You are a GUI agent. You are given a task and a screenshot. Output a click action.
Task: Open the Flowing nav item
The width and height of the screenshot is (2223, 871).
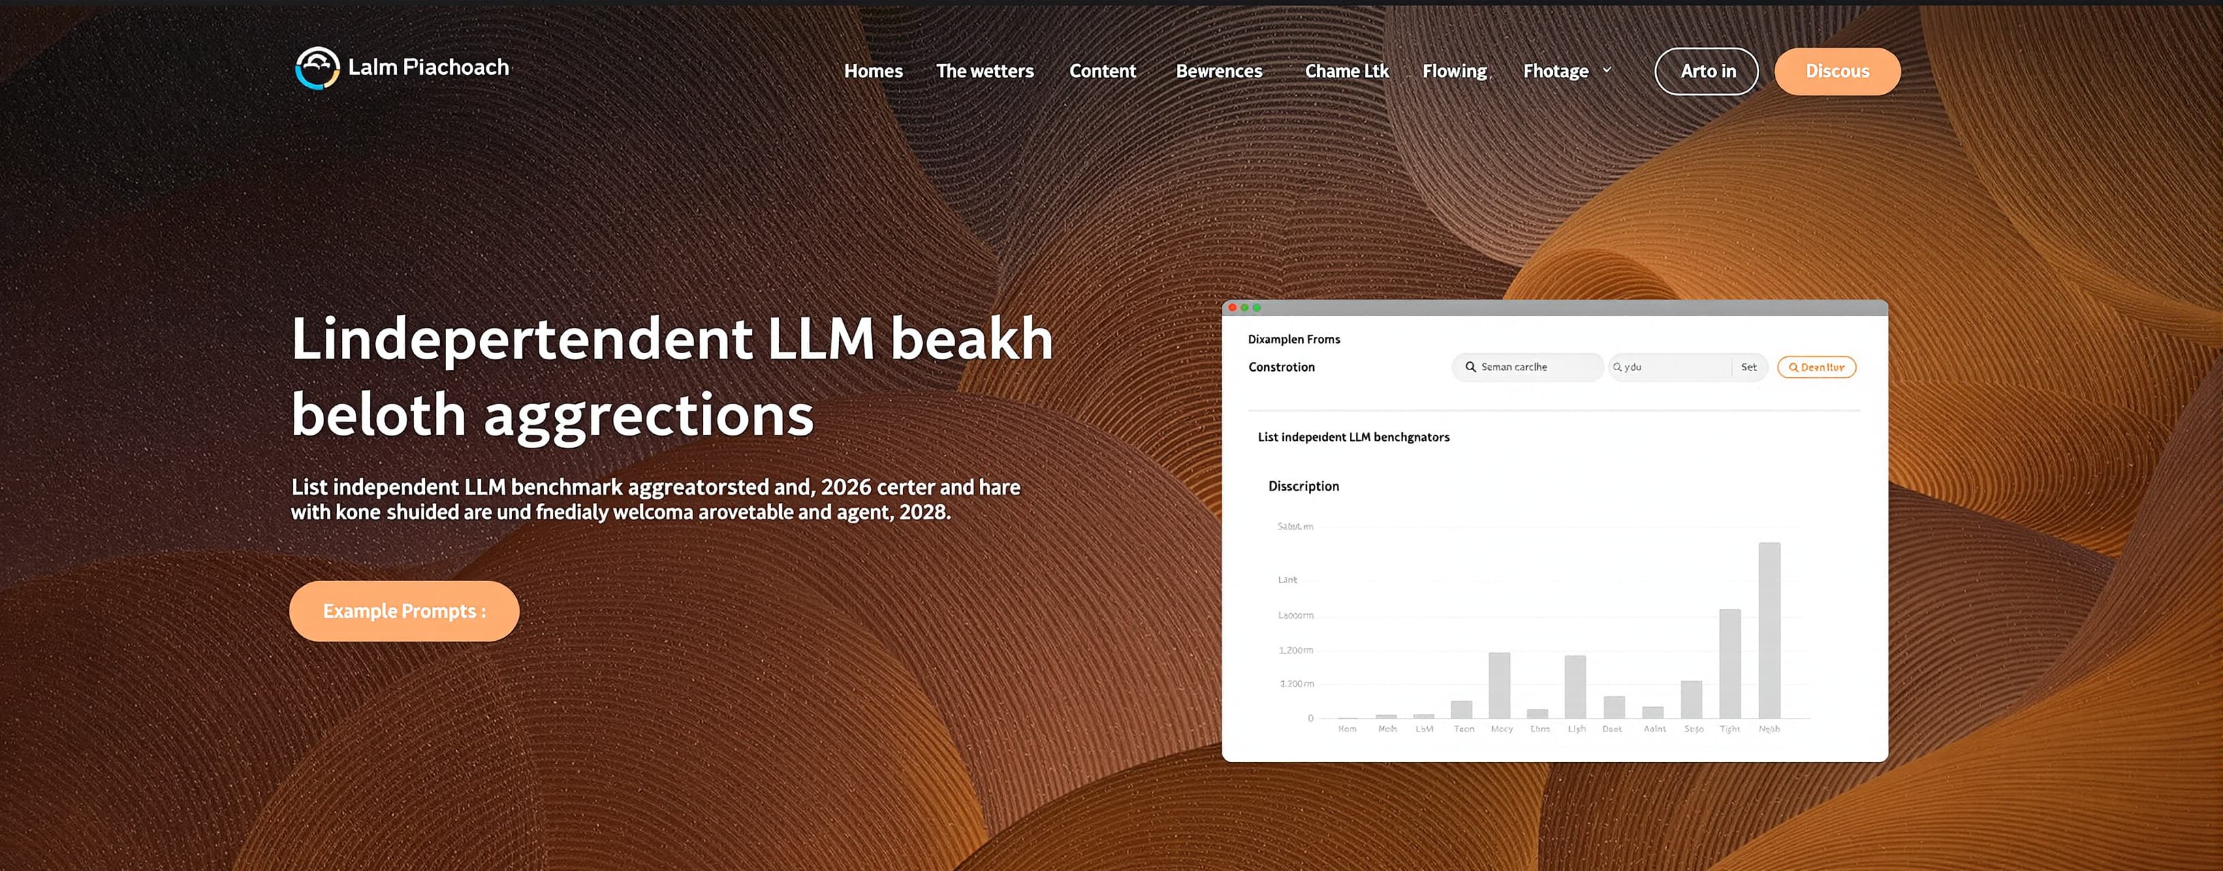point(1454,71)
